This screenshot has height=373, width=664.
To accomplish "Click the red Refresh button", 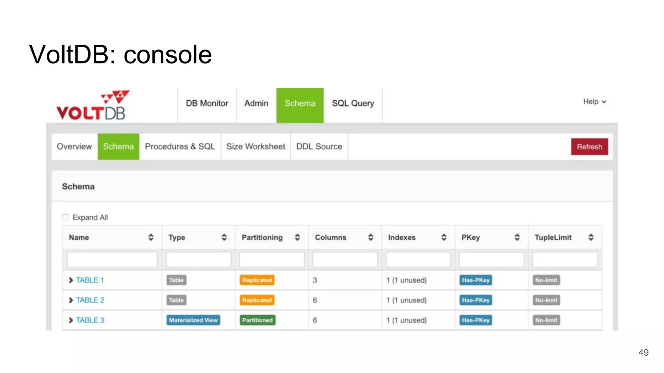I will [589, 147].
